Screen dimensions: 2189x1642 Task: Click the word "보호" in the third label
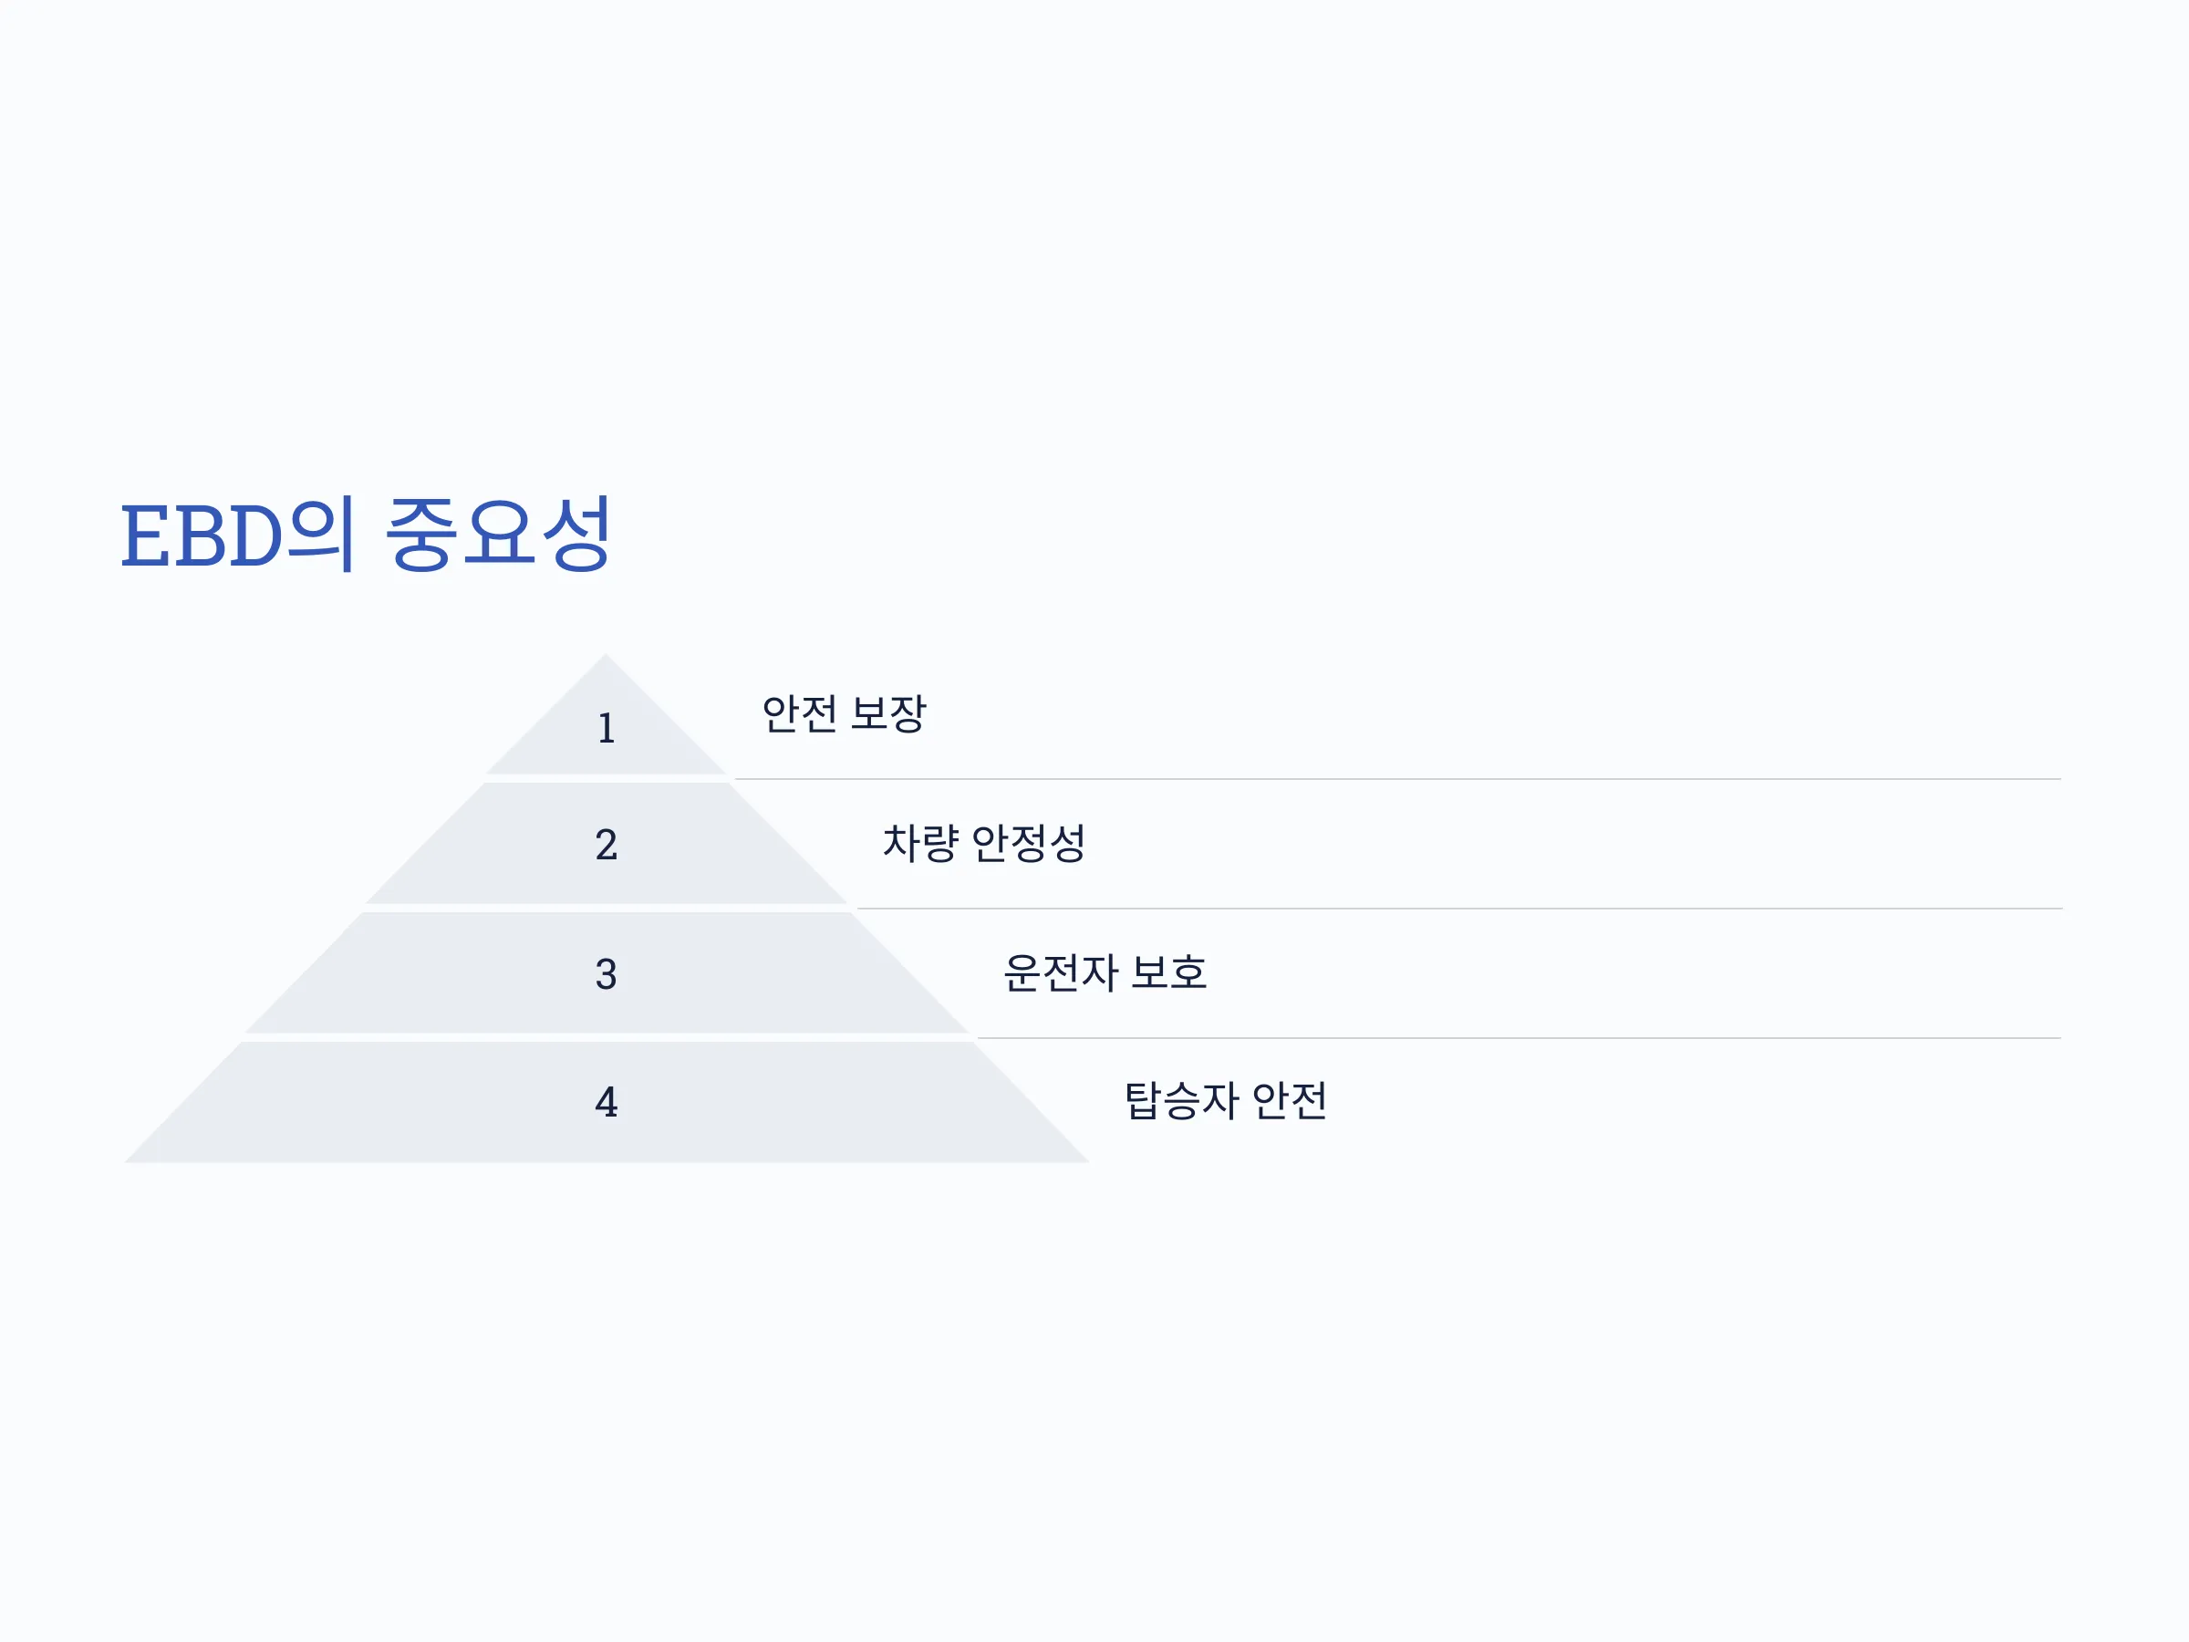coord(1168,973)
